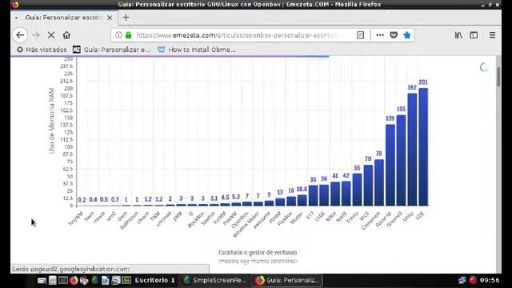
Task: Click the 'Window Maker' axis label
Action: [x=246, y=224]
